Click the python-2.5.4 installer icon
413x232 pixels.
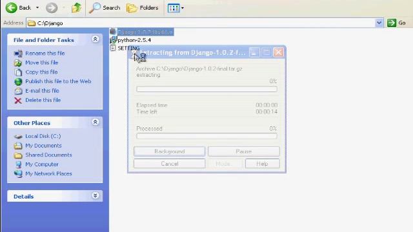click(x=113, y=40)
